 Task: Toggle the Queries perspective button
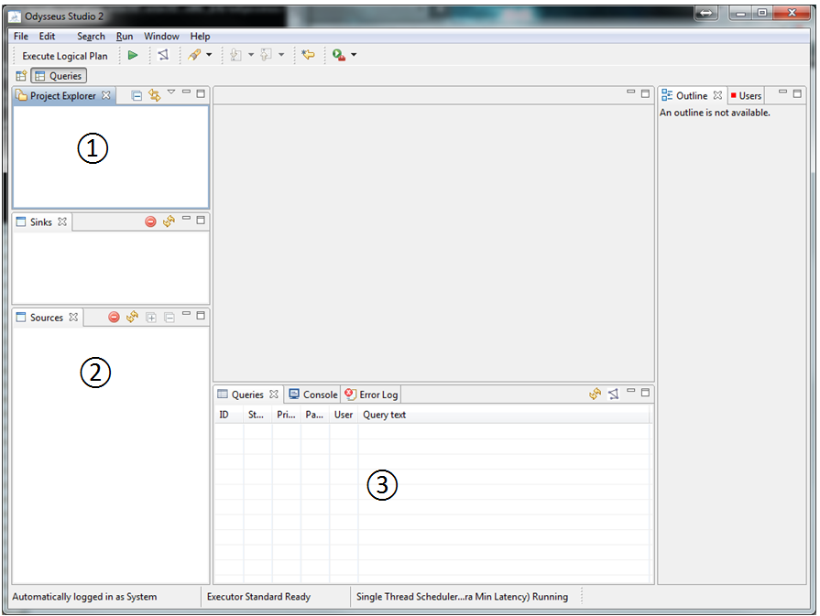(x=59, y=76)
